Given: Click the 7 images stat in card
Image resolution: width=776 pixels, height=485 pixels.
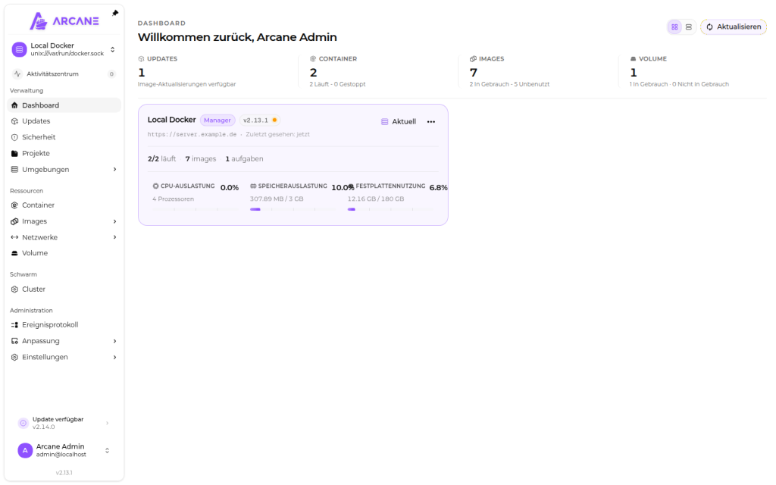Looking at the screenshot, I should click(200, 159).
